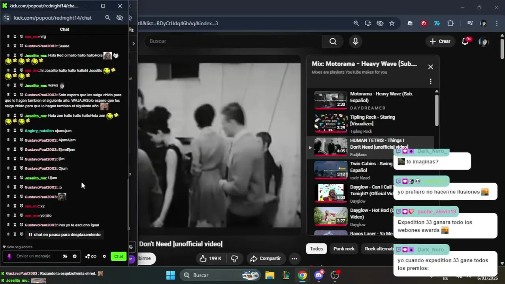This screenshot has height=284, width=505.
Task: Play Dayglow - Hot Rod video thumbnail
Action: (331, 217)
